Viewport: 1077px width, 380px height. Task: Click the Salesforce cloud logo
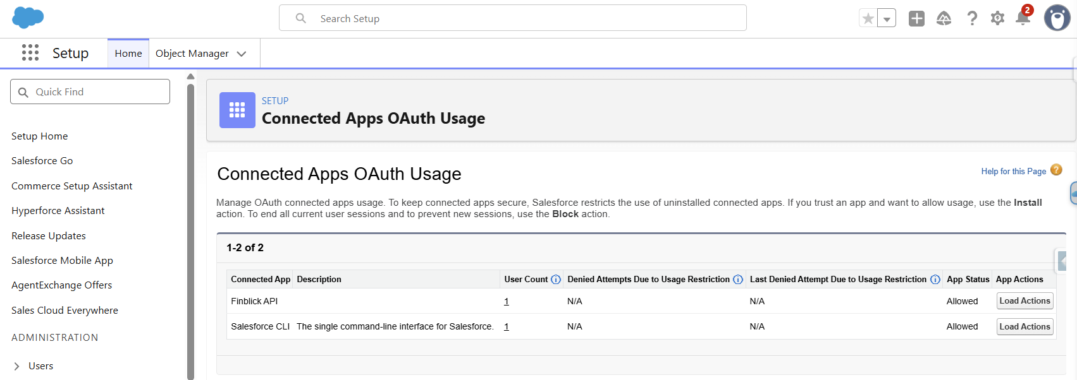28,18
